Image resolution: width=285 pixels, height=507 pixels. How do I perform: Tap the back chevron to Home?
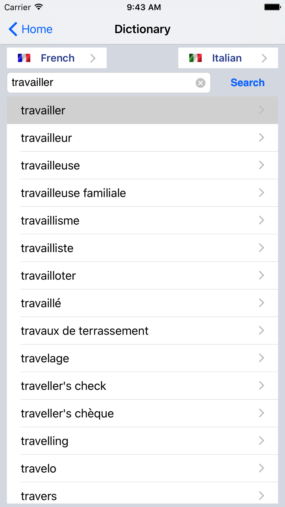pos(13,29)
